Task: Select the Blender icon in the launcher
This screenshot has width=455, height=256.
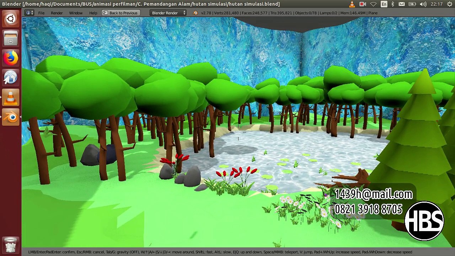Action: (11, 117)
